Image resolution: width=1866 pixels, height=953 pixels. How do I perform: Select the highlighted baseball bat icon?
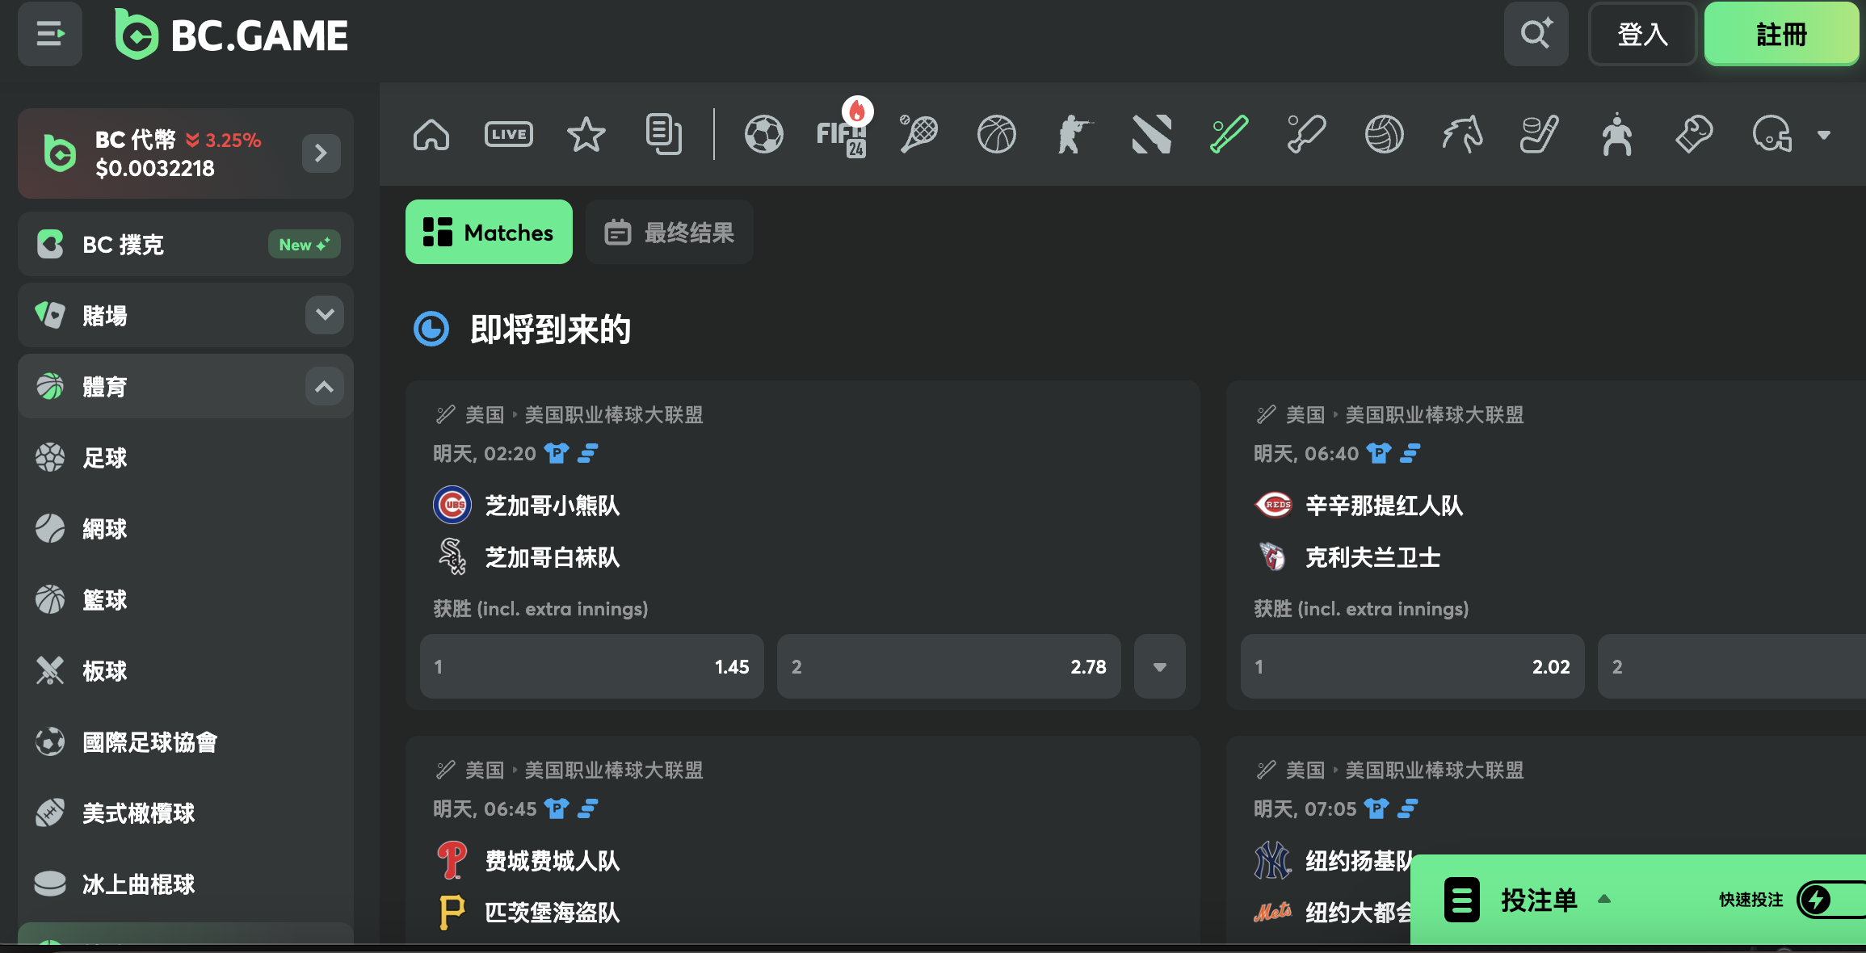(x=1229, y=134)
